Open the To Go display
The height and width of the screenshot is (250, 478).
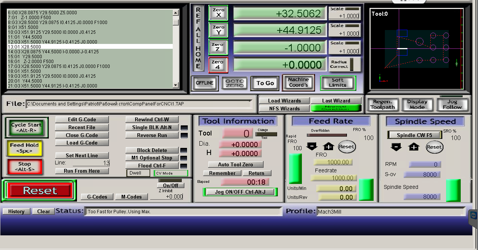(265, 83)
